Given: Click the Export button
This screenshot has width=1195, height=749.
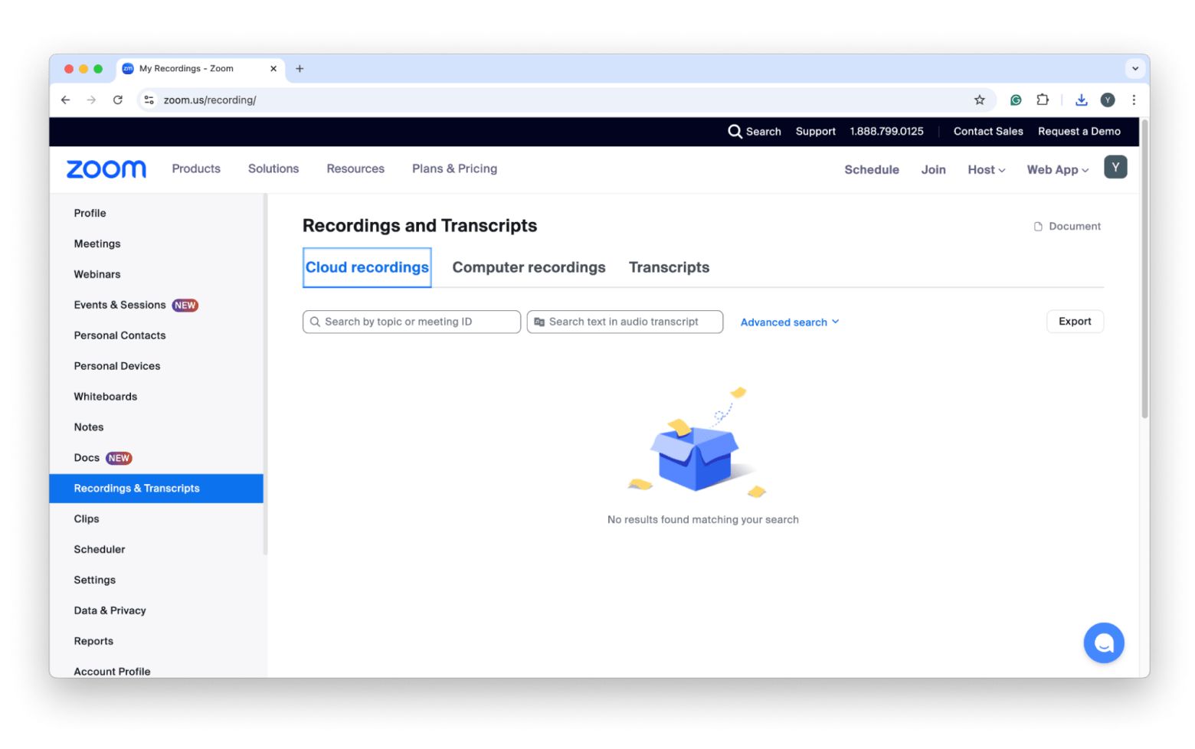Looking at the screenshot, I should click(x=1075, y=322).
